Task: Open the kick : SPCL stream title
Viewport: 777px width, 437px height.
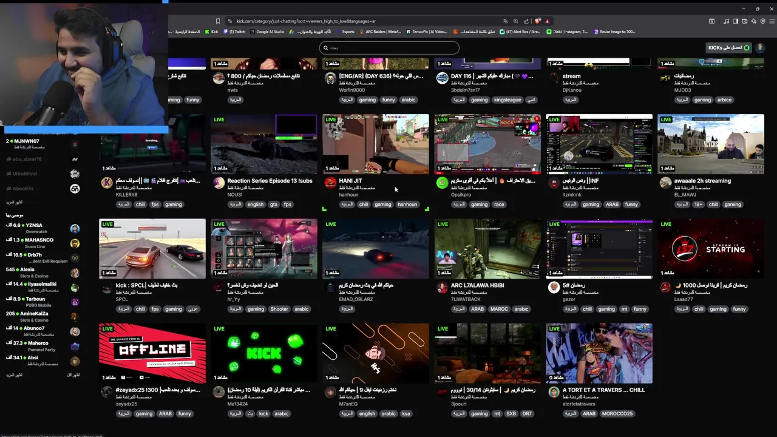Action: (146, 285)
